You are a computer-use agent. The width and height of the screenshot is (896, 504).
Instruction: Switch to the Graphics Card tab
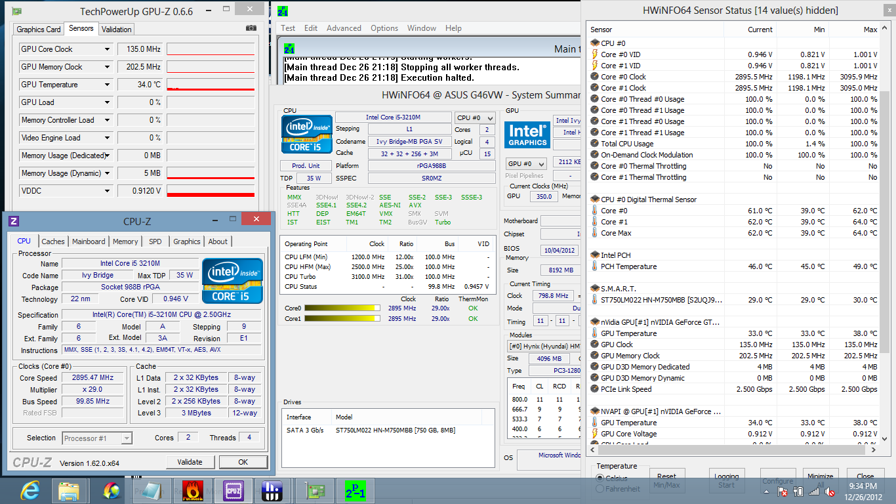pyautogui.click(x=39, y=29)
